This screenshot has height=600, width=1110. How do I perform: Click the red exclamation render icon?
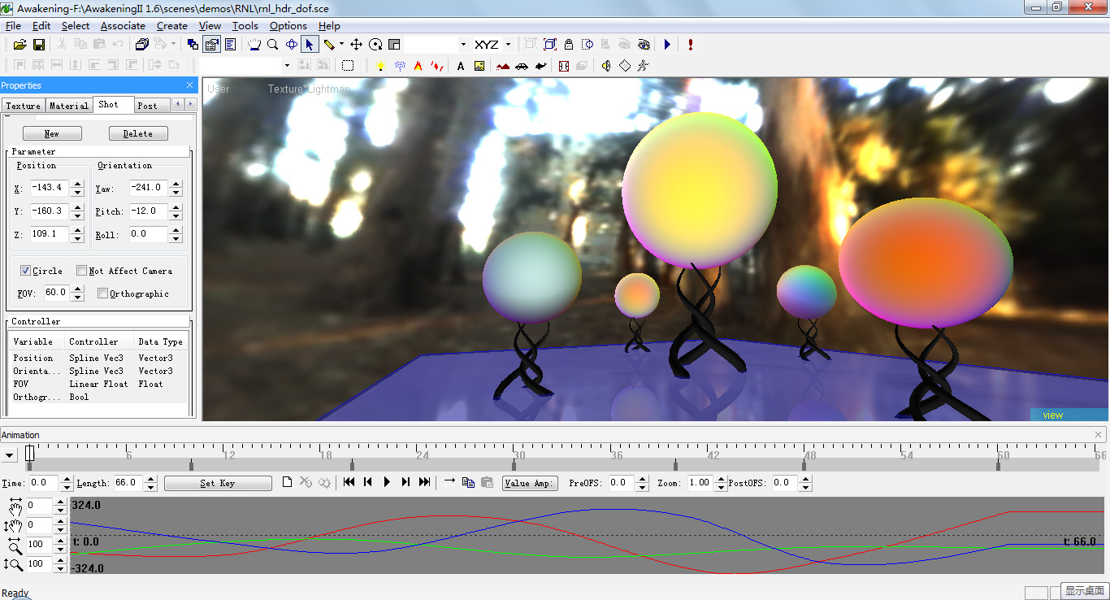click(x=689, y=44)
